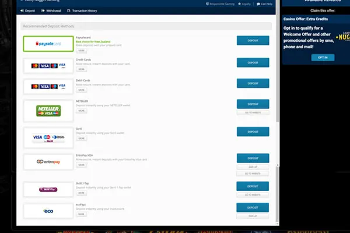Open the Deposit tab
Screen dimensions: 350x233
(27, 11)
